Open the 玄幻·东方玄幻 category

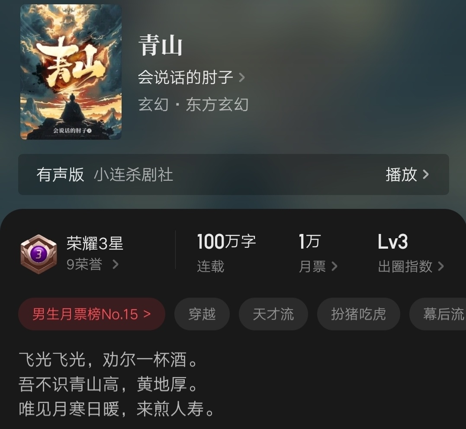(193, 105)
